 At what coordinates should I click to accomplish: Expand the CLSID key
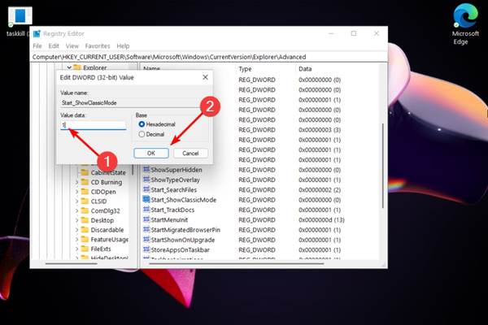pyautogui.click(x=77, y=201)
